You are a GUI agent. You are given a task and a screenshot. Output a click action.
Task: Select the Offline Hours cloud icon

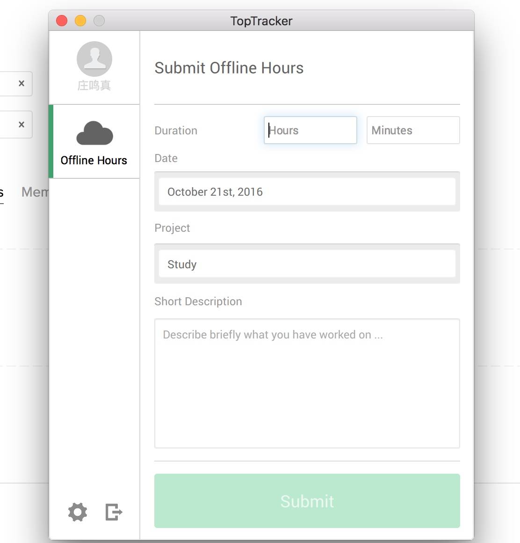[94, 133]
